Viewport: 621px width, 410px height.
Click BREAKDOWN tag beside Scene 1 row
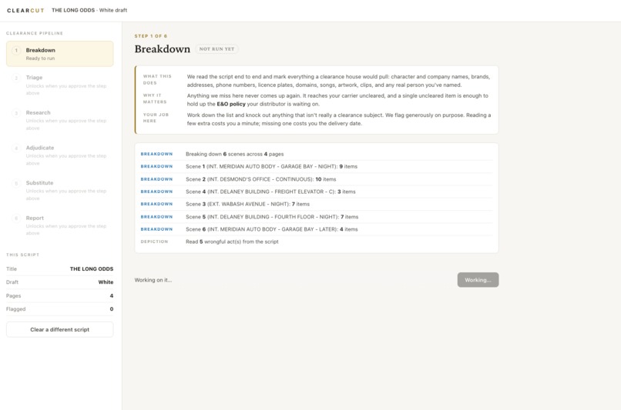click(156, 166)
